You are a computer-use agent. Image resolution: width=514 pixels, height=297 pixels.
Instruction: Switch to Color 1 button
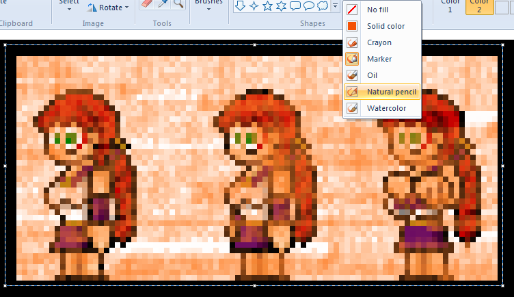[450, 7]
